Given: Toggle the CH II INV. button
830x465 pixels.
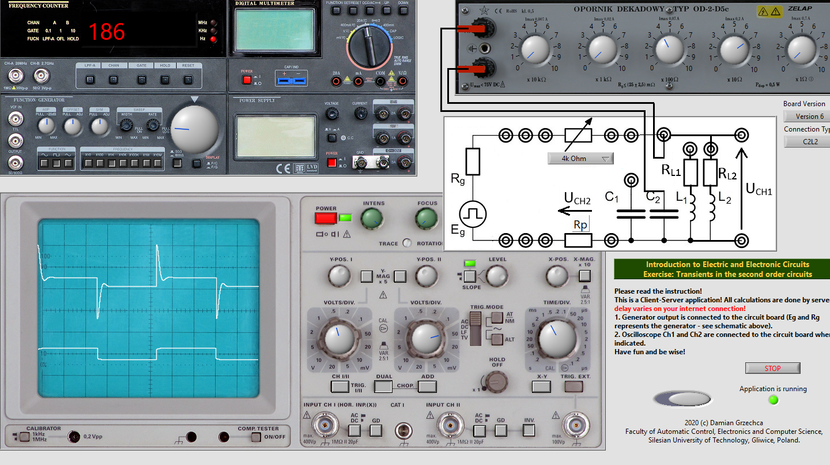Looking at the screenshot, I should [x=529, y=430].
